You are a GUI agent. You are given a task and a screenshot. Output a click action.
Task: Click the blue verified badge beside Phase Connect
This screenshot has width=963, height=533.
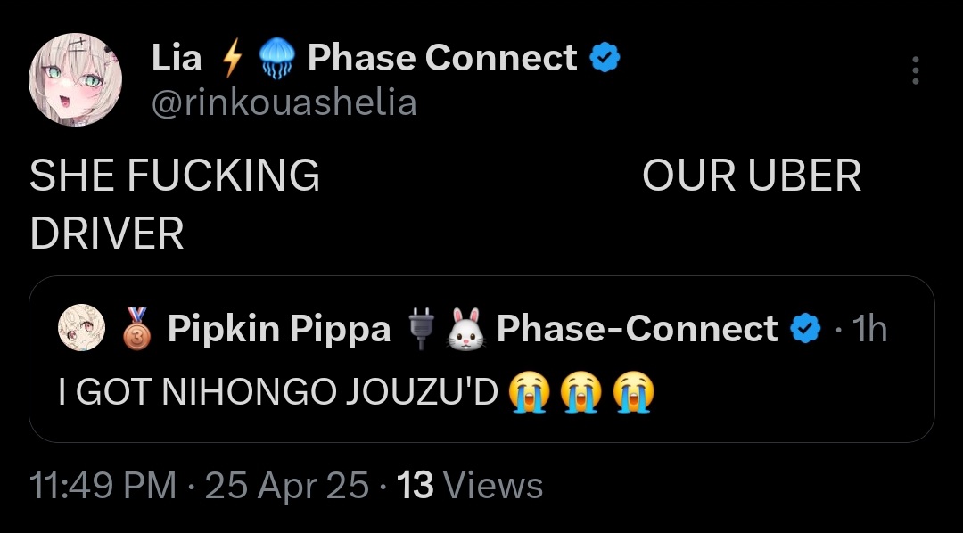tap(606, 59)
